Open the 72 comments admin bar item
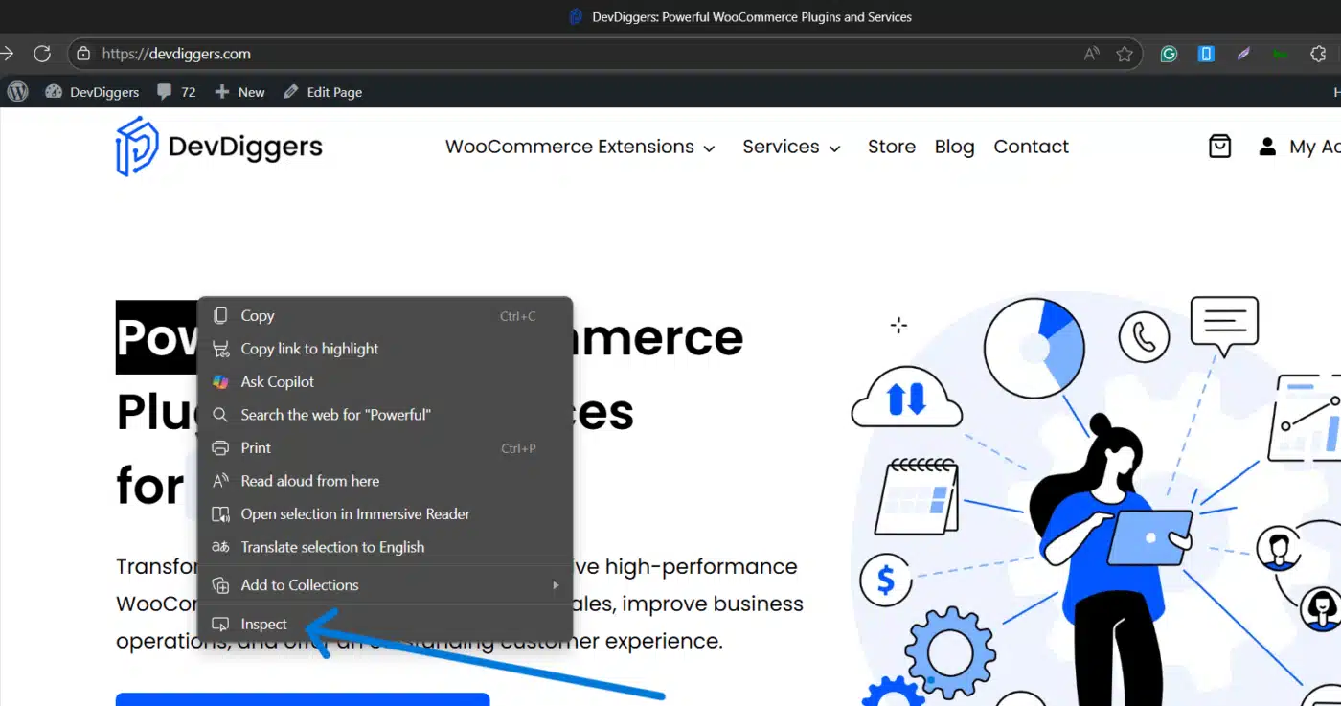The image size is (1341, 706). click(176, 92)
